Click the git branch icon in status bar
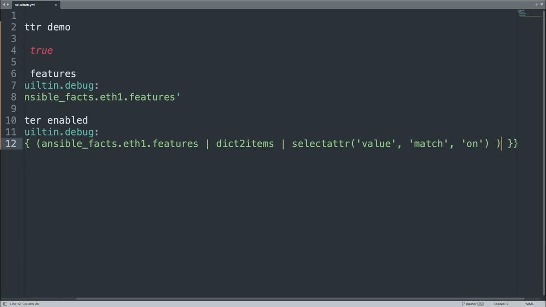This screenshot has height=307, width=546. [463, 304]
